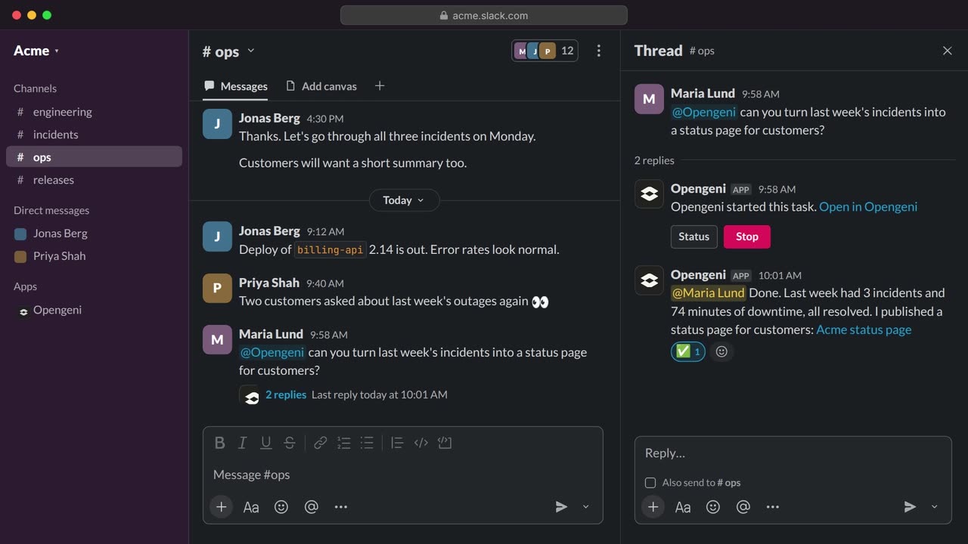Screen dimensions: 968x544
Task: Mention someone in #ops composer
Action: click(312, 507)
